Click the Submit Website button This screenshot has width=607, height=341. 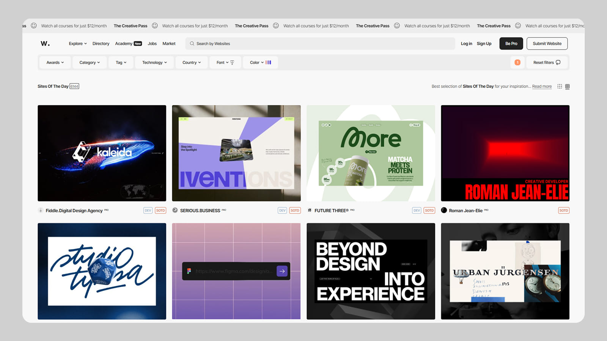pos(547,43)
